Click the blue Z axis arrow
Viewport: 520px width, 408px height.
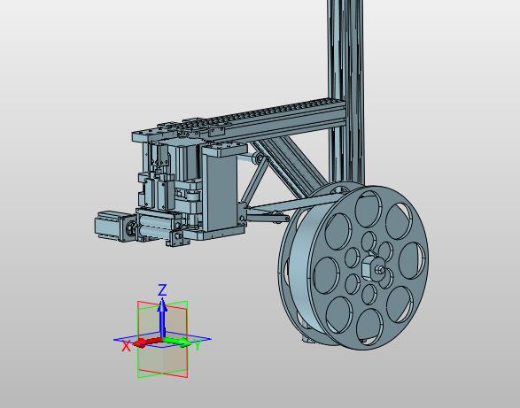(162, 319)
